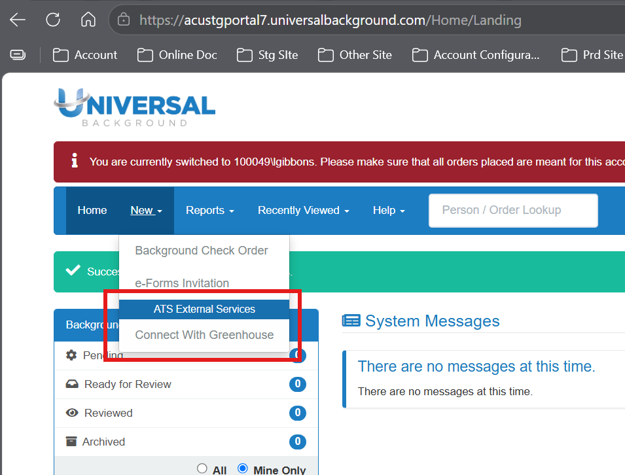Click the count badge for Archived

[298, 442]
